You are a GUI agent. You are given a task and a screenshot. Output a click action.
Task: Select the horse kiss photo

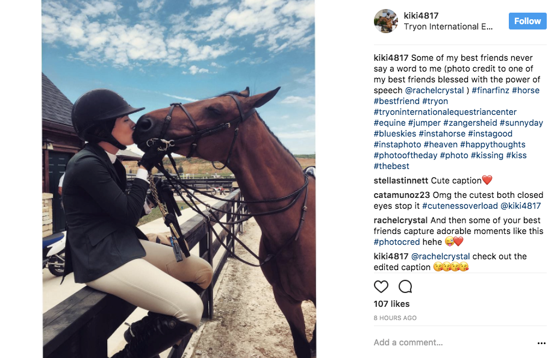click(179, 179)
